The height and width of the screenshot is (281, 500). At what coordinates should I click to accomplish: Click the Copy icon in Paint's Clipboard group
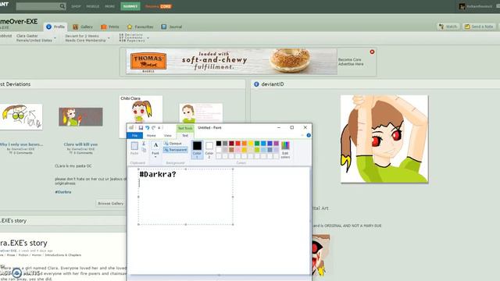tap(144, 150)
